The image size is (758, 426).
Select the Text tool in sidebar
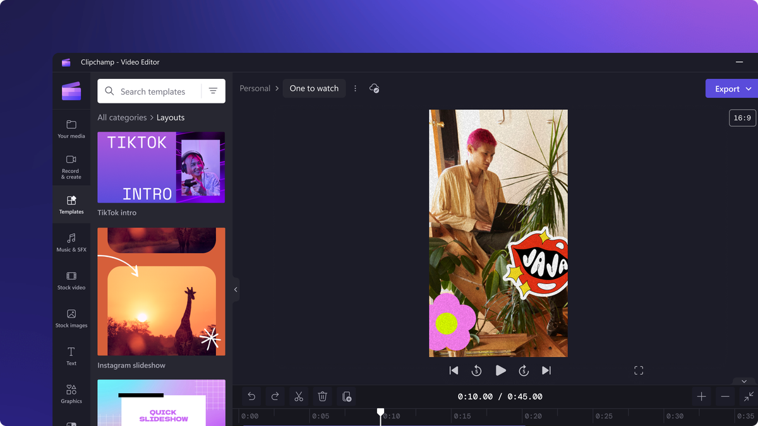point(71,356)
